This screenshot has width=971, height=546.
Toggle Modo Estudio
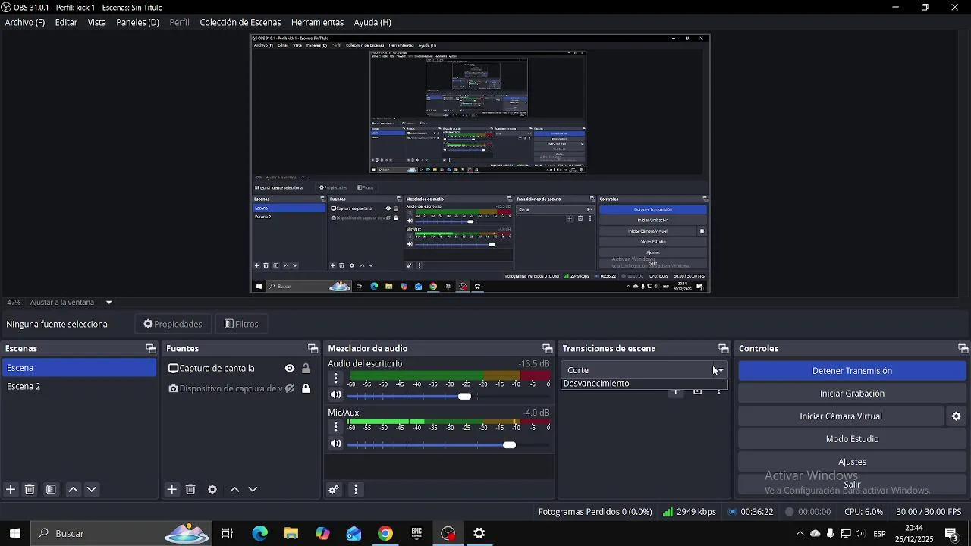(852, 439)
